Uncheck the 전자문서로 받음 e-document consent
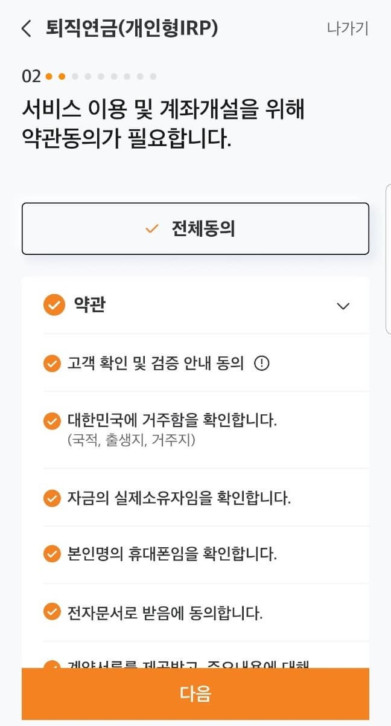391x726 pixels. (x=52, y=612)
